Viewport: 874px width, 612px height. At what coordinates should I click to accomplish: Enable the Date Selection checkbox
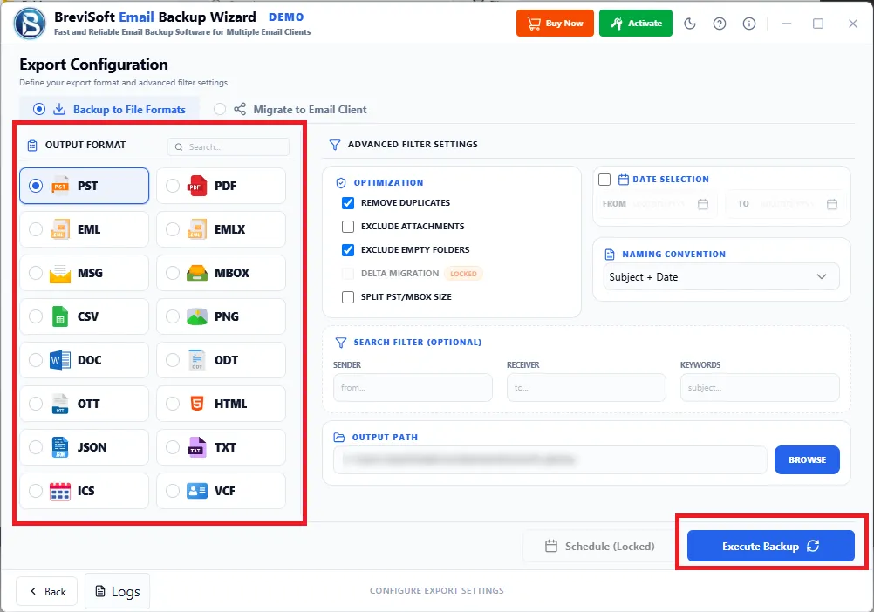604,180
